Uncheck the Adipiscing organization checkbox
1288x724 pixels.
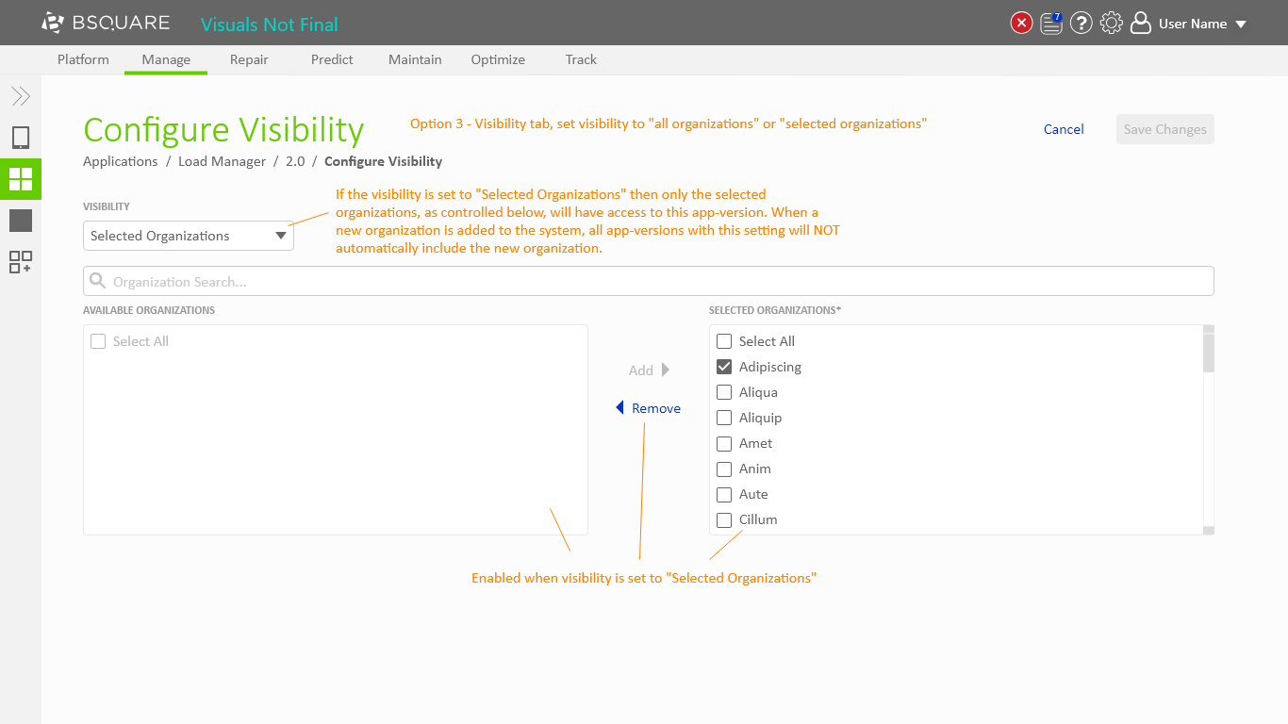click(724, 367)
